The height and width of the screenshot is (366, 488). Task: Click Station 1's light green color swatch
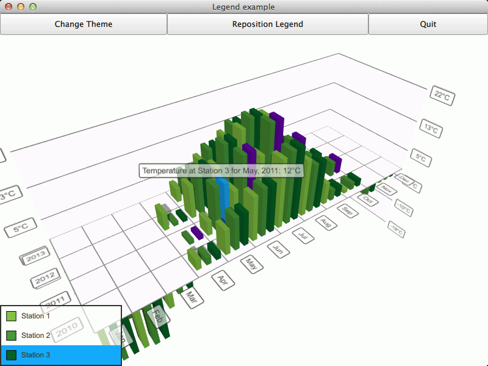pos(12,315)
